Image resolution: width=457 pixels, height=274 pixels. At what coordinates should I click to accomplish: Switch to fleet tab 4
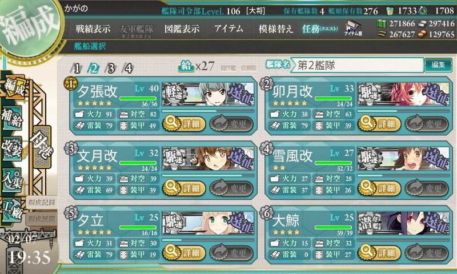(128, 68)
